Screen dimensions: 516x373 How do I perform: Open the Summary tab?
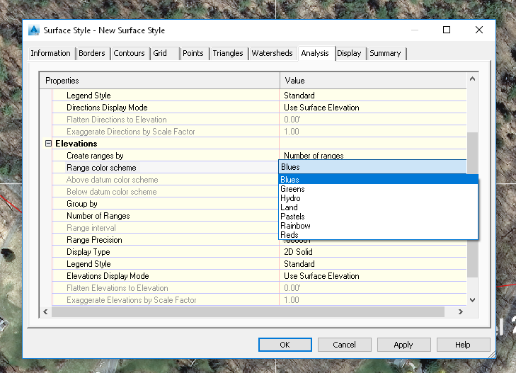385,53
